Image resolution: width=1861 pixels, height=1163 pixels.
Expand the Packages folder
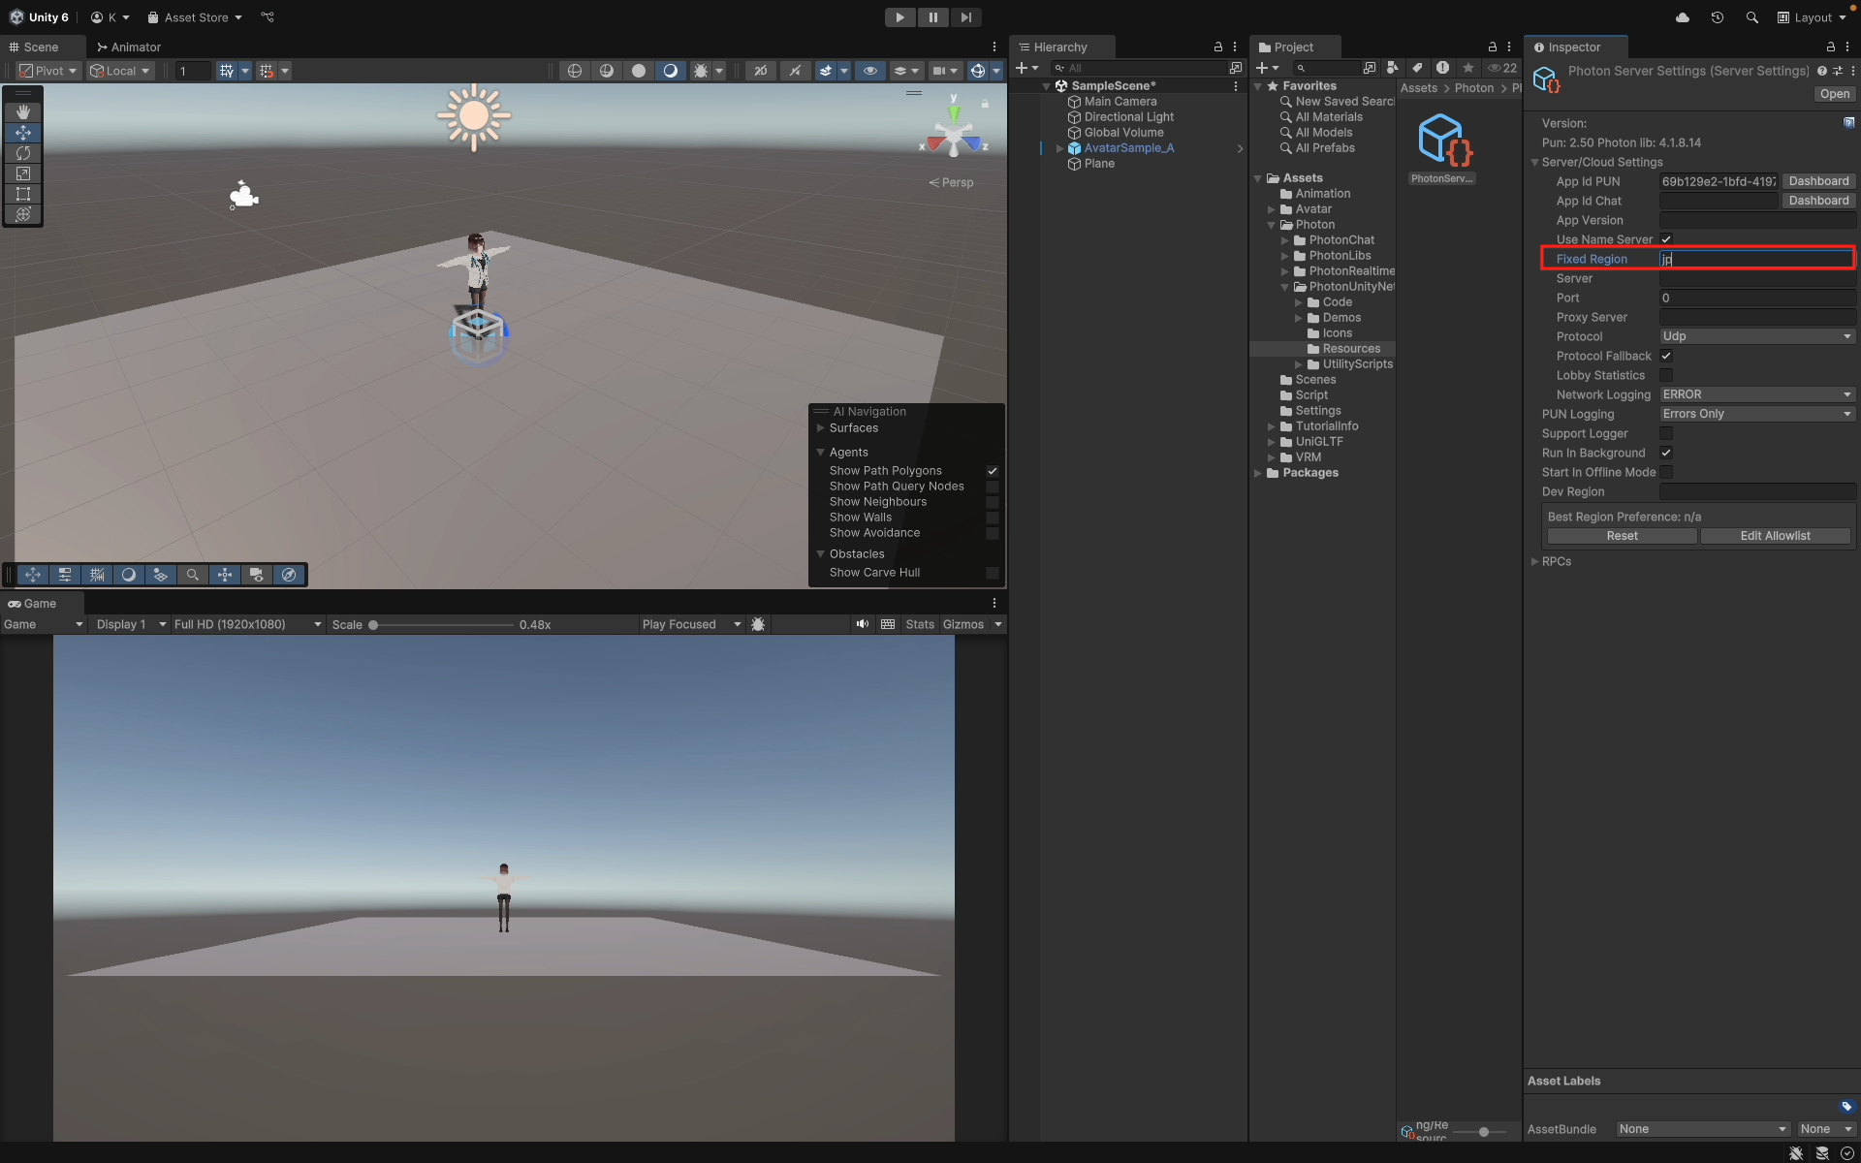1258,473
